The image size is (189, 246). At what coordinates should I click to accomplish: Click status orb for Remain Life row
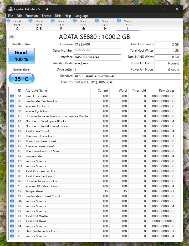[12, 156]
